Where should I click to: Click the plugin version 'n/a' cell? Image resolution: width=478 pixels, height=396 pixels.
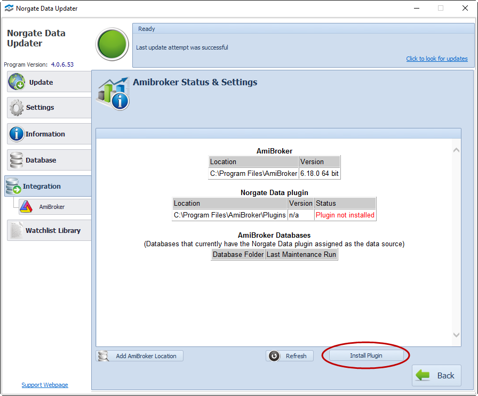pos(301,215)
